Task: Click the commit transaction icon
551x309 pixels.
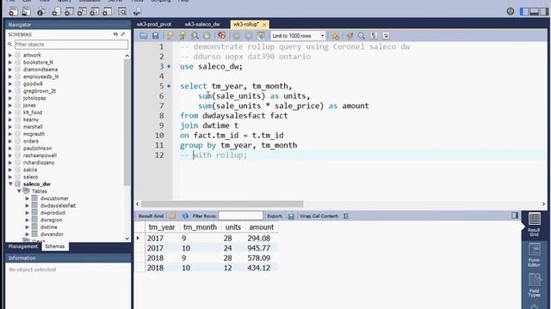Action: (x=237, y=36)
